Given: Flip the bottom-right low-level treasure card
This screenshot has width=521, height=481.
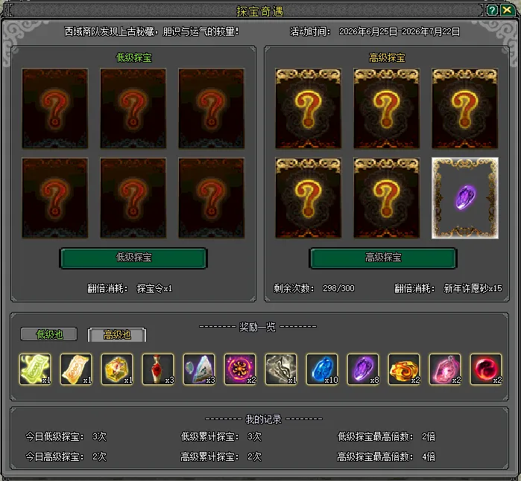Looking at the screenshot, I should (x=212, y=198).
